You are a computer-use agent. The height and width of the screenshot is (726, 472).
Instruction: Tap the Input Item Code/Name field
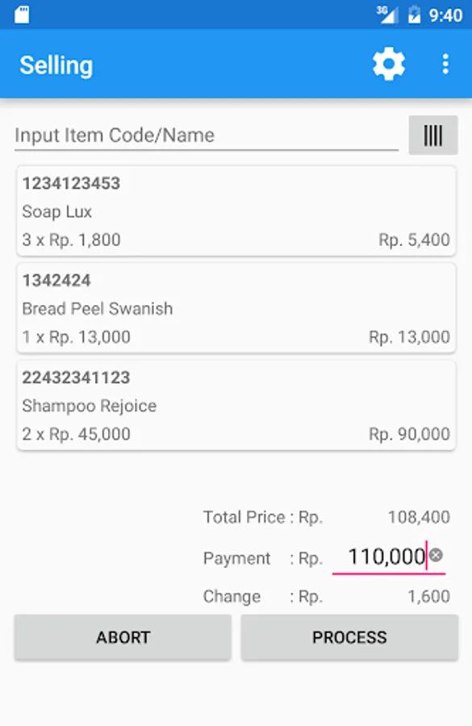point(205,135)
